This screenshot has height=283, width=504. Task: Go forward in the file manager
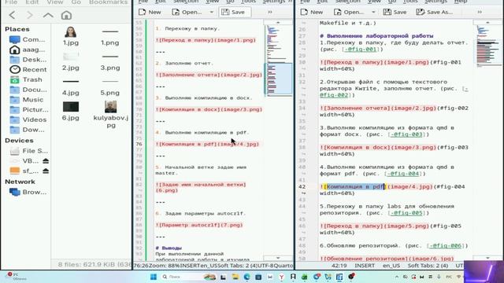pyautogui.click(x=30, y=15)
